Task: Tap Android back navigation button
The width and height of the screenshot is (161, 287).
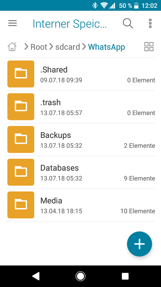Action: (36, 276)
